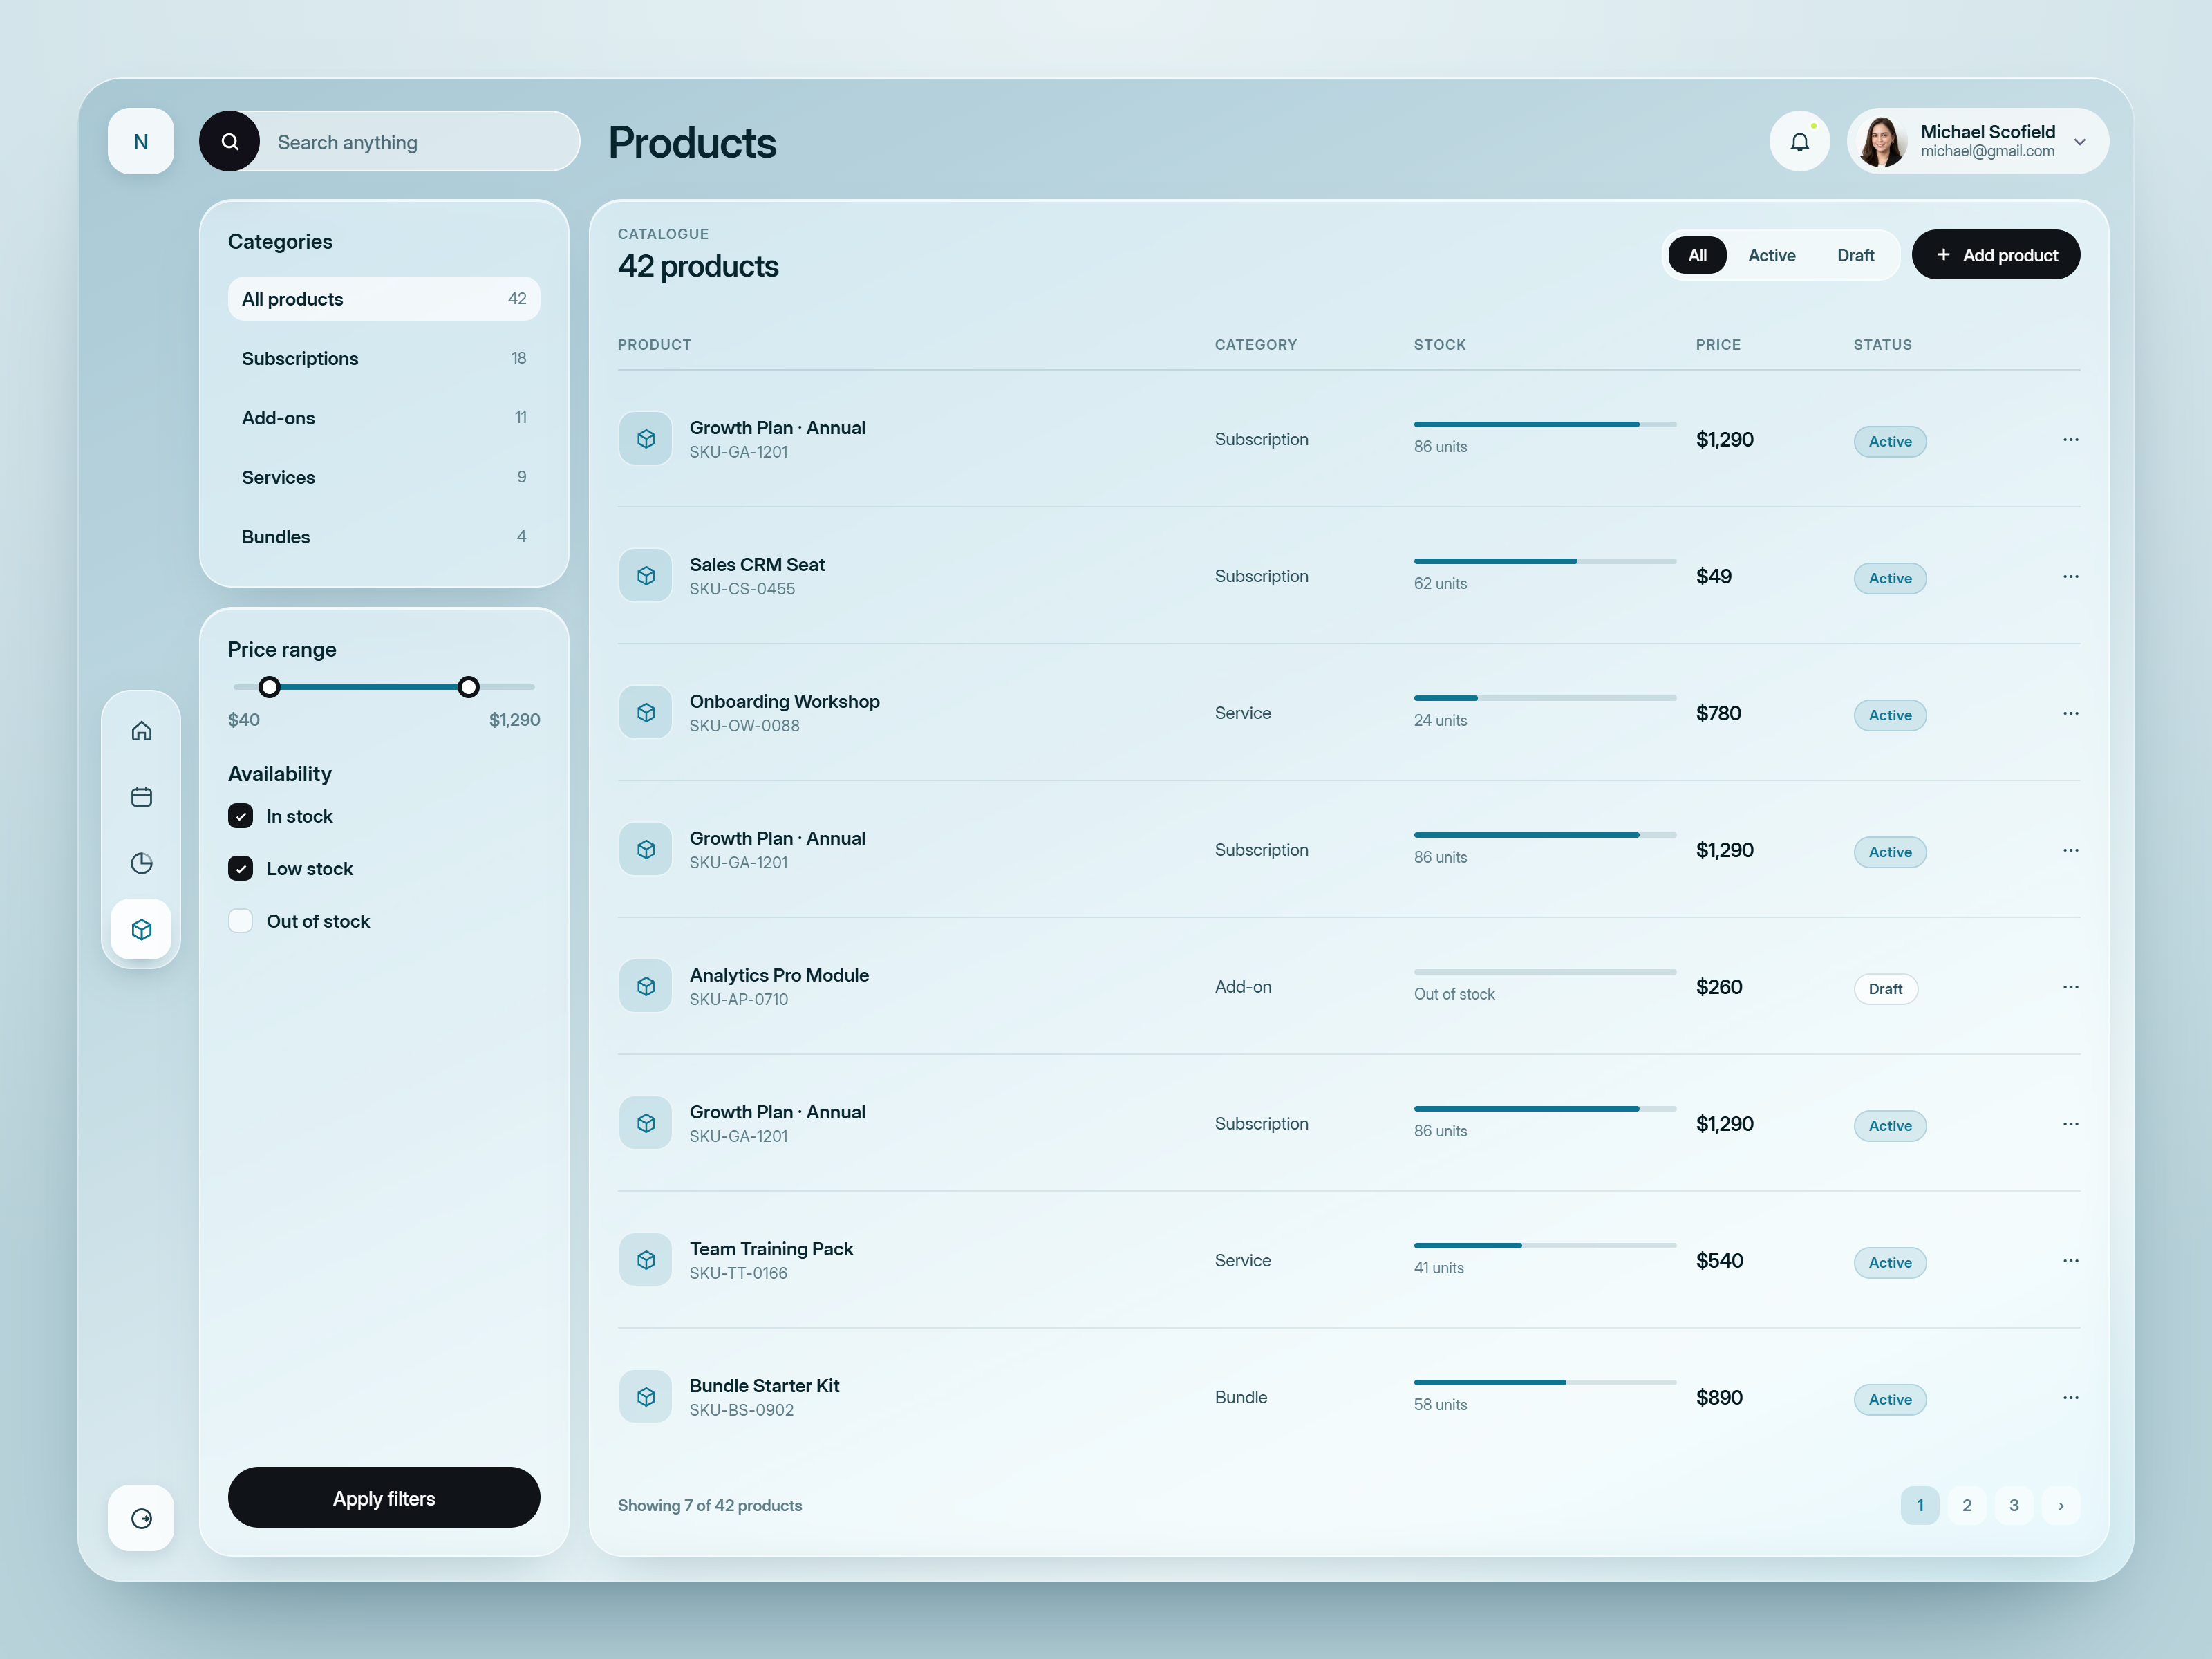
Task: Open the pie chart analytics icon
Action: 142,863
